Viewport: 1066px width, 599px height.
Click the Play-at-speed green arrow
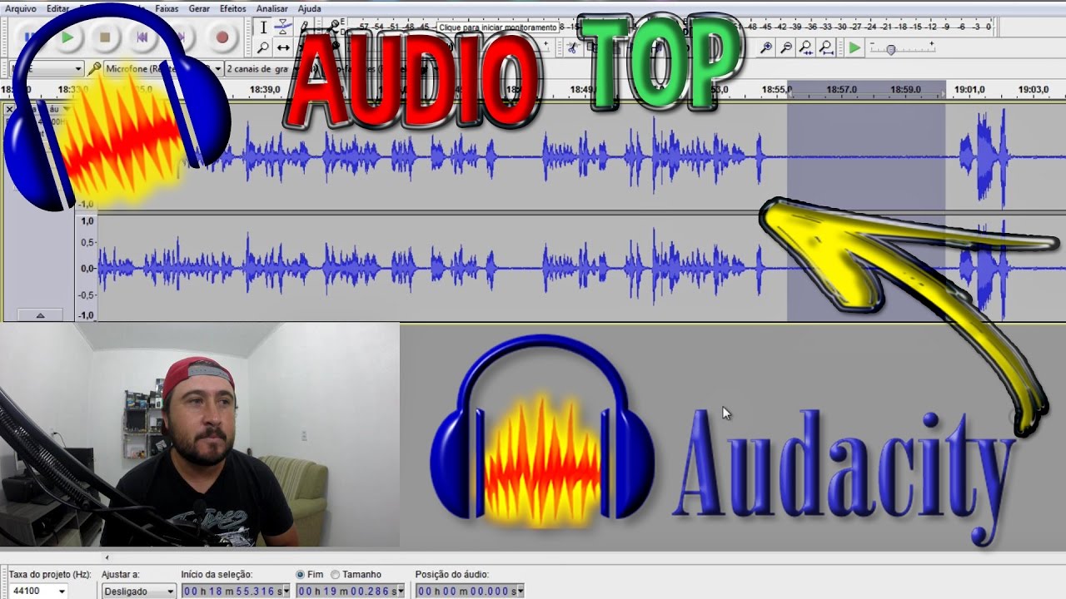click(x=854, y=47)
